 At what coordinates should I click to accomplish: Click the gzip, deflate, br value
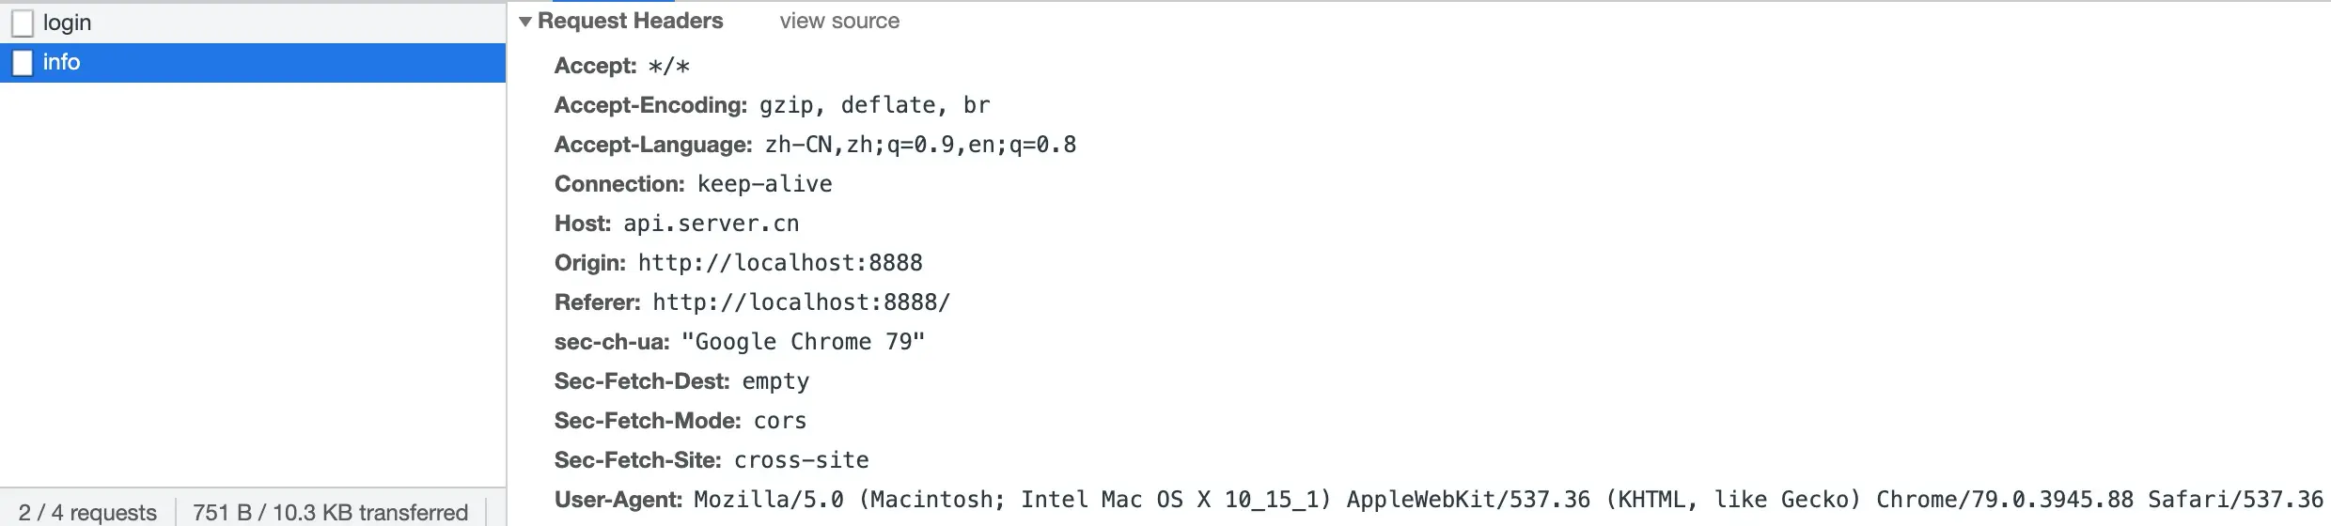point(874,105)
